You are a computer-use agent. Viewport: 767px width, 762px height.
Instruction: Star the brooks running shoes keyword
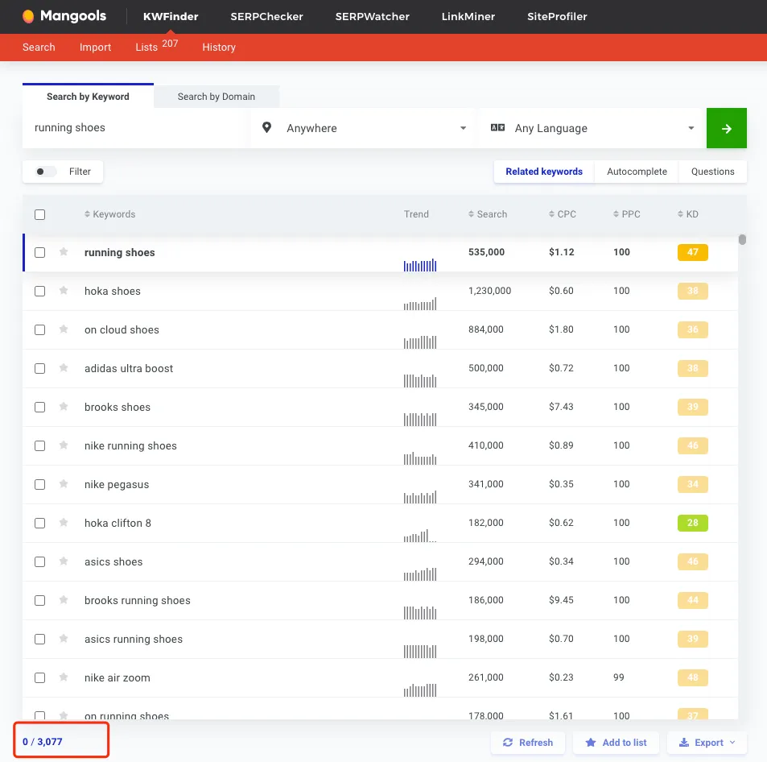(x=64, y=600)
